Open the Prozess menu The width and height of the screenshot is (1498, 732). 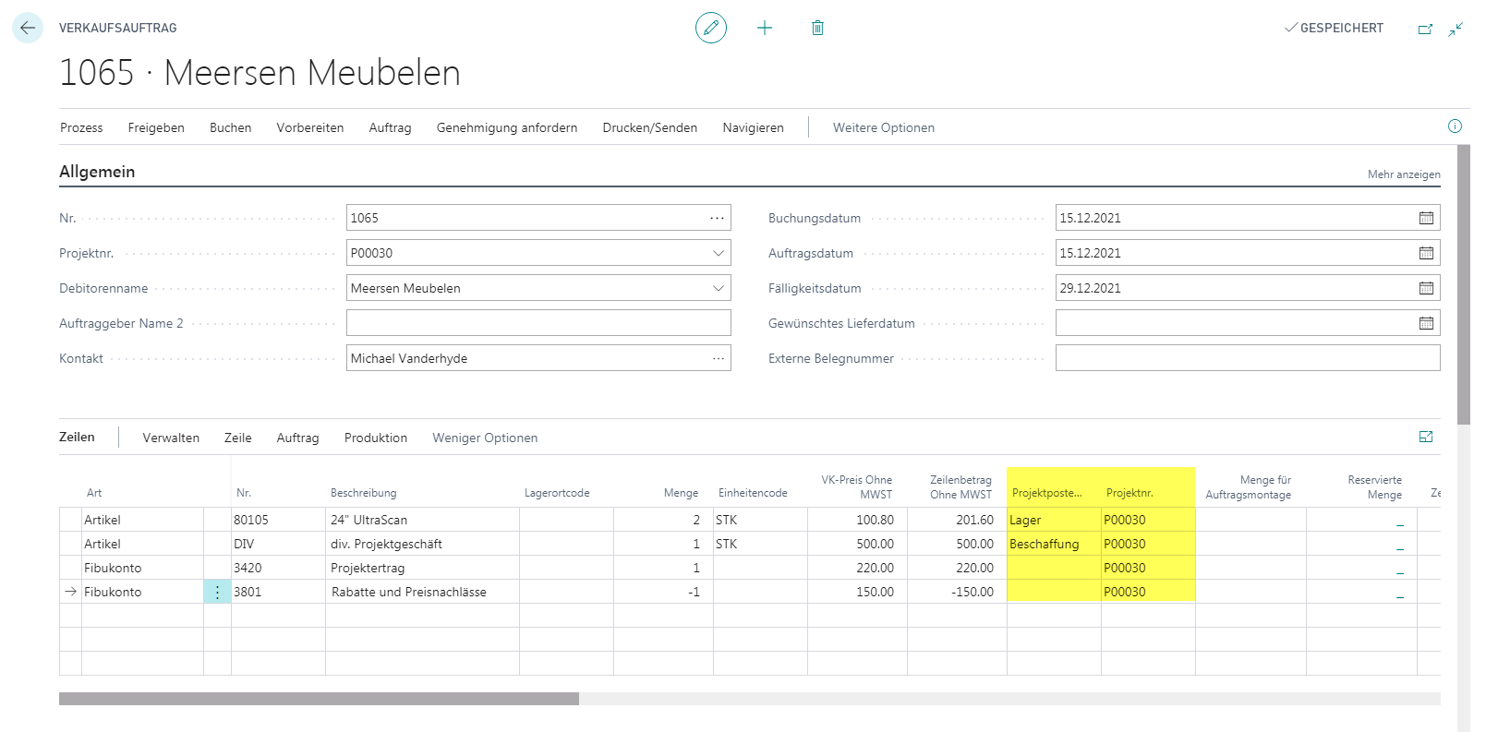[81, 127]
